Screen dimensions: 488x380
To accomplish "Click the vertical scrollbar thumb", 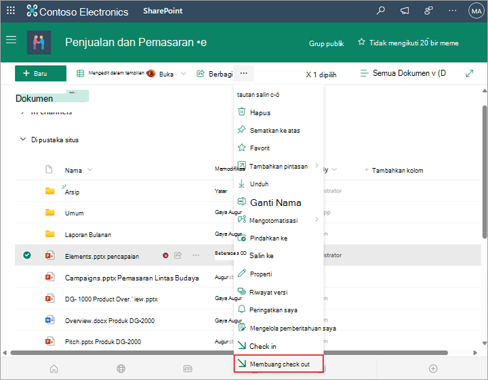I will (485, 172).
